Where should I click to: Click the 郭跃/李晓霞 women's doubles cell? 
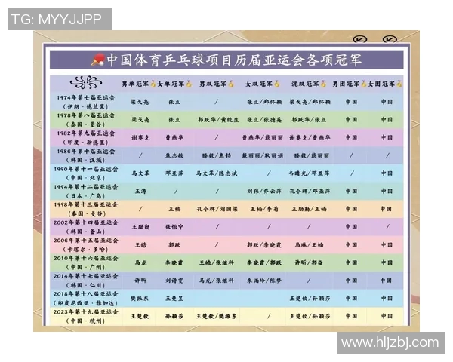[x=263, y=245]
